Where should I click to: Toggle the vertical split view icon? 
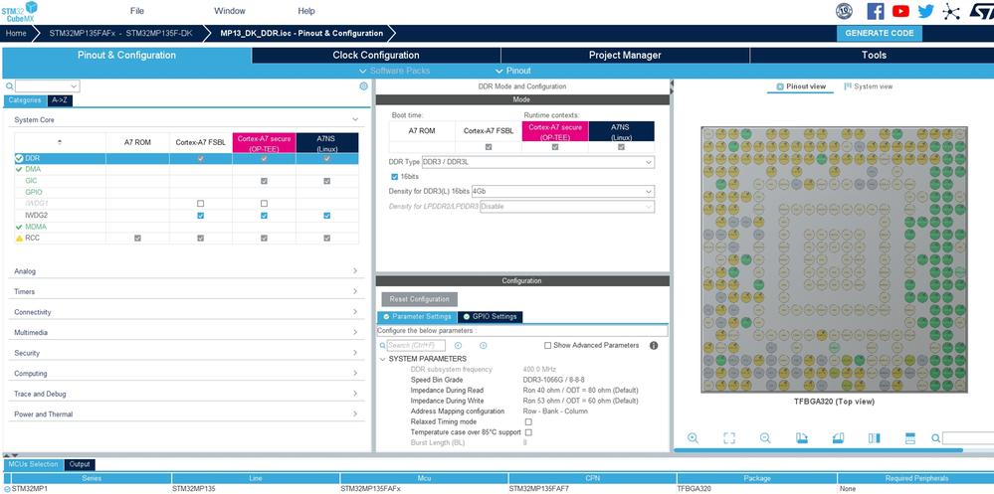point(875,437)
